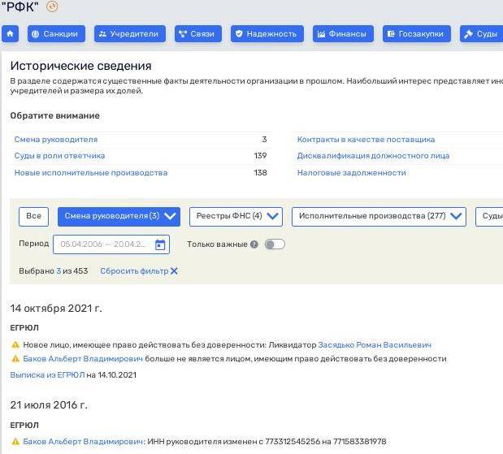Open Баков Альберт Владимирович link under 21 июля 2016
Image resolution: width=503 pixels, height=454 pixels.
click(x=83, y=442)
